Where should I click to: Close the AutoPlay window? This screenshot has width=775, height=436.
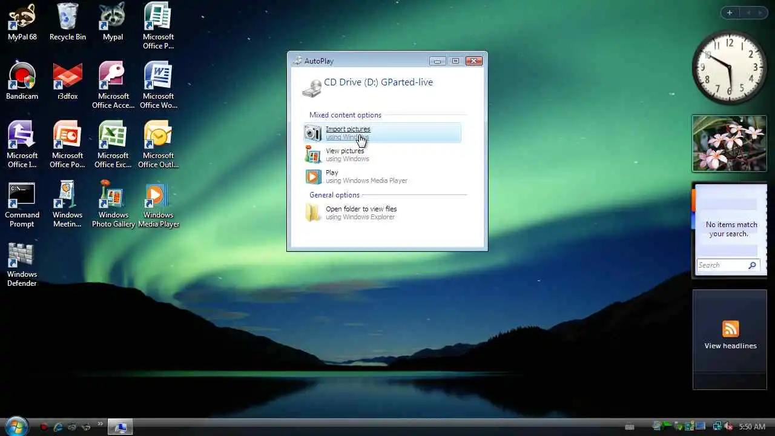tap(473, 61)
